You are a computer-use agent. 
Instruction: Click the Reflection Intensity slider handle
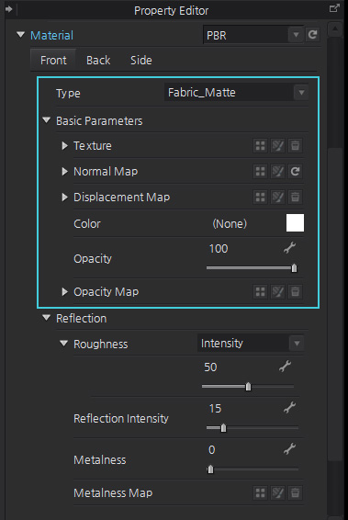[224, 428]
